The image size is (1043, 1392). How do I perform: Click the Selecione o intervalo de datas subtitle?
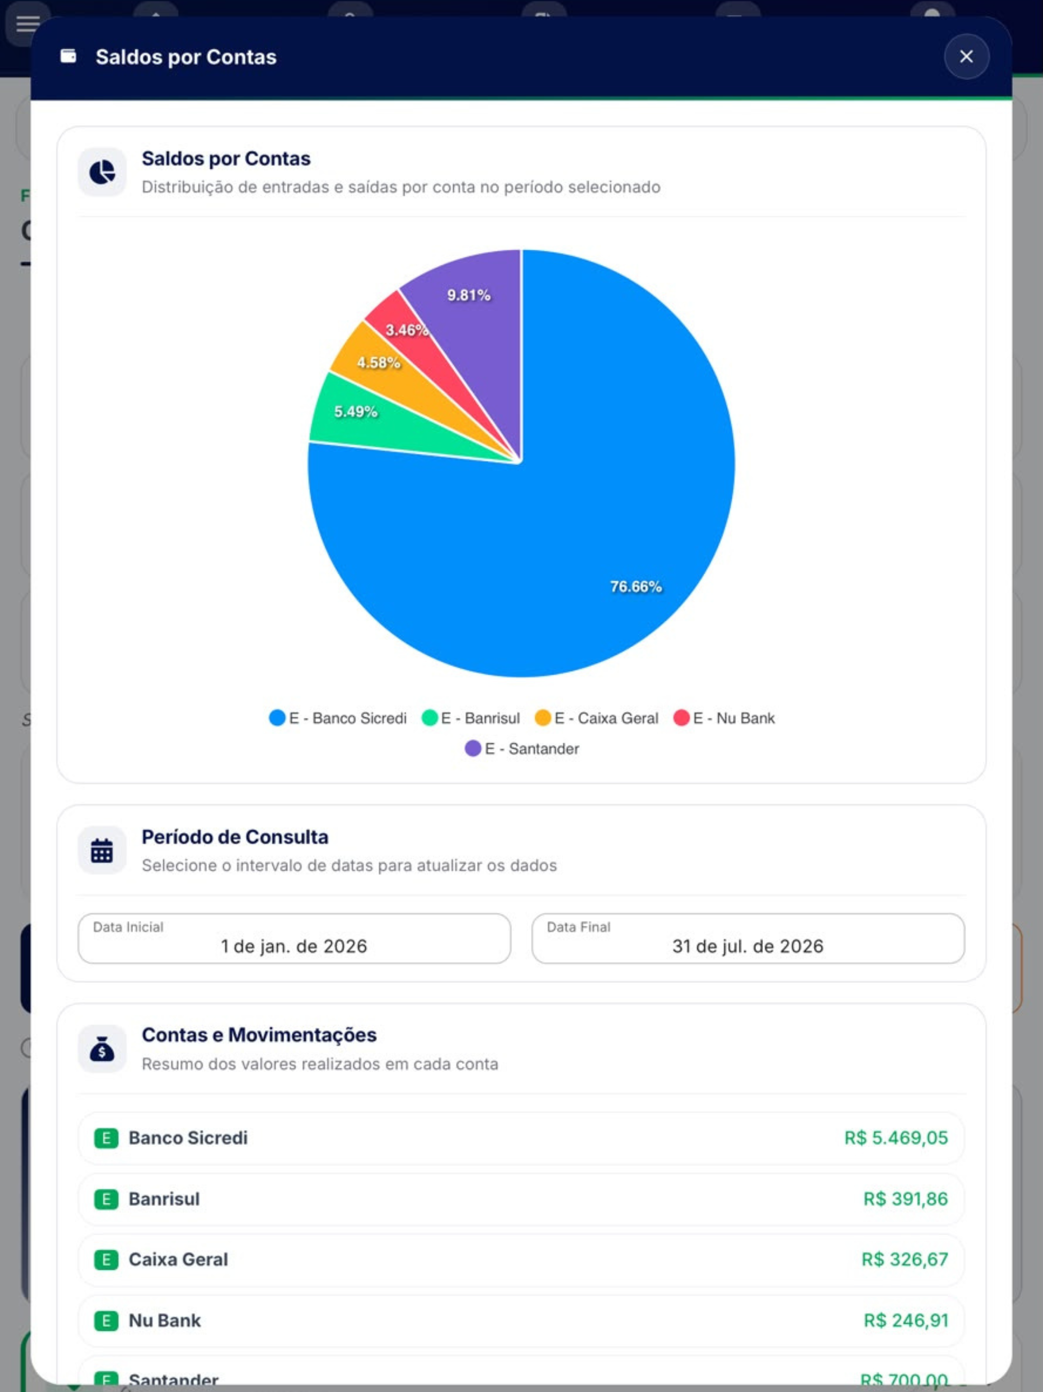349,866
